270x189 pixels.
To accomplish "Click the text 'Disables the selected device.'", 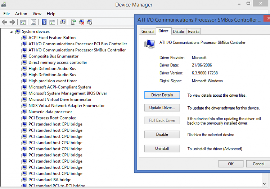I will point(211,135).
